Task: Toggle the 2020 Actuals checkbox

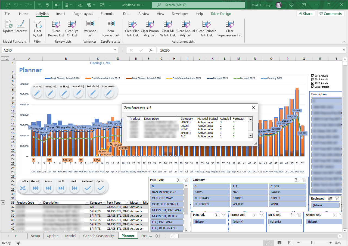Action: [313, 83]
